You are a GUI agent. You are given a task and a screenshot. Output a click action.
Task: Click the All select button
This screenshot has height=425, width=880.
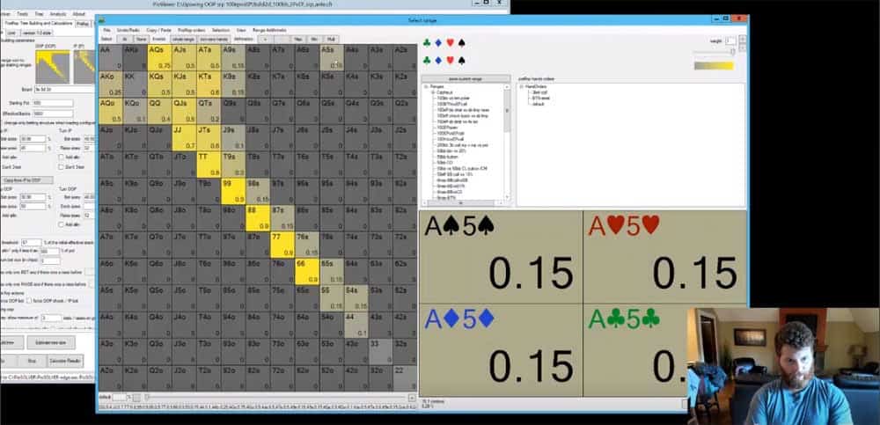[125, 40]
